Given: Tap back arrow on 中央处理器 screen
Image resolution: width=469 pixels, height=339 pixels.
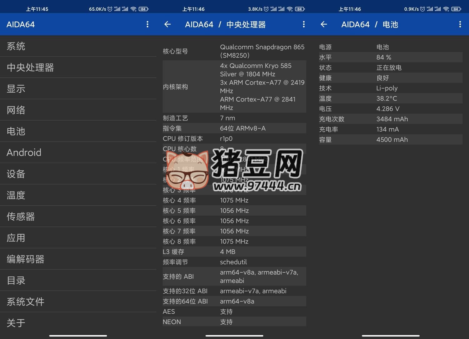Looking at the screenshot, I should tap(168, 24).
